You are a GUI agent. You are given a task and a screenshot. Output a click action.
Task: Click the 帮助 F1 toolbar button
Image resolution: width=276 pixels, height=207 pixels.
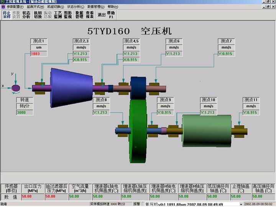pyautogui.click(x=111, y=15)
